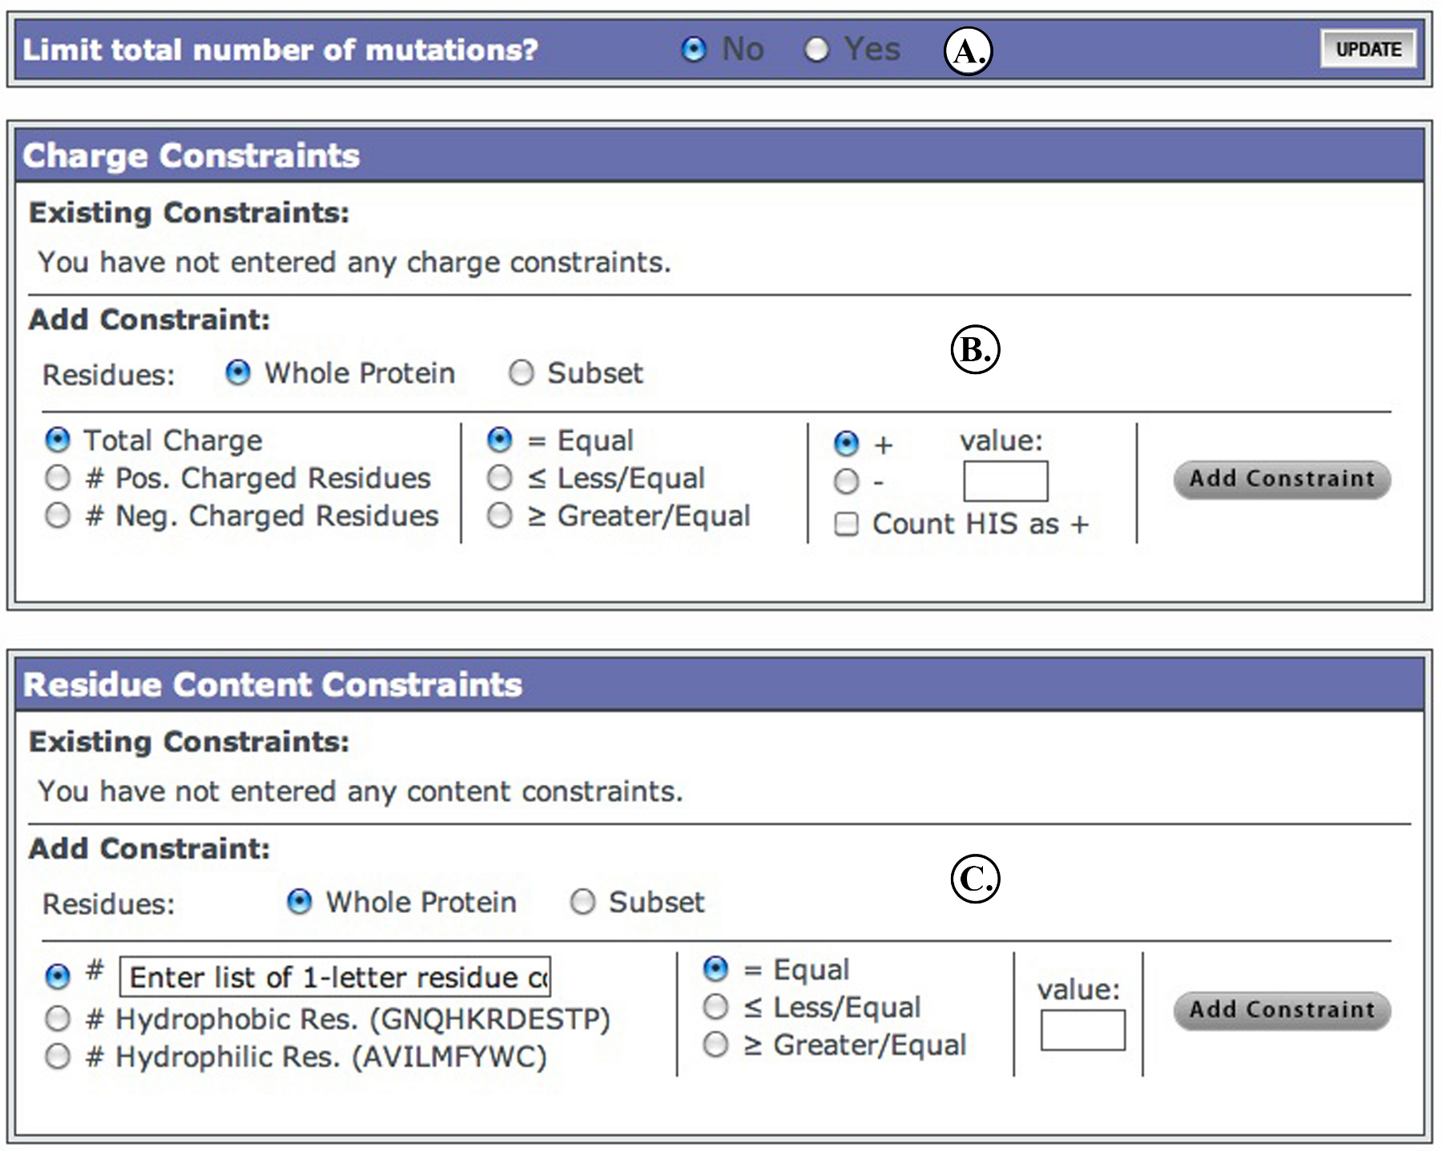Choose # Pos. Charged Residues option
1442x1151 pixels.
pyautogui.click(x=58, y=477)
